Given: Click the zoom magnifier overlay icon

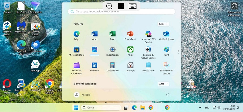Looking at the screenshot, I should pos(109,6).
